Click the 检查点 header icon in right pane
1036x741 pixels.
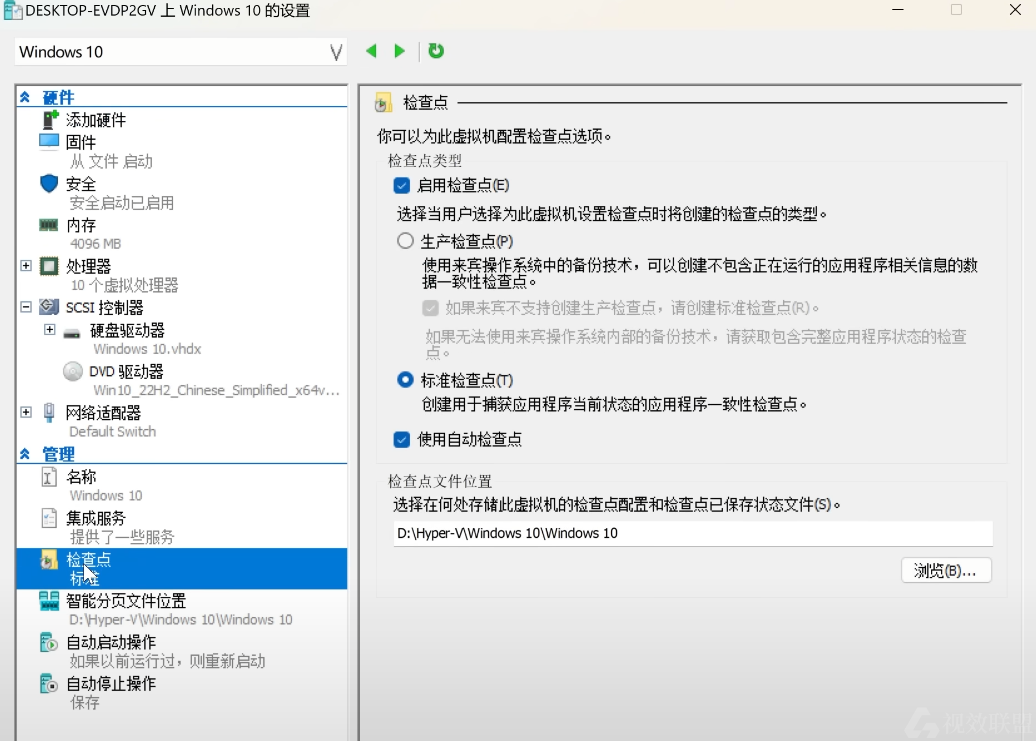pyautogui.click(x=384, y=102)
